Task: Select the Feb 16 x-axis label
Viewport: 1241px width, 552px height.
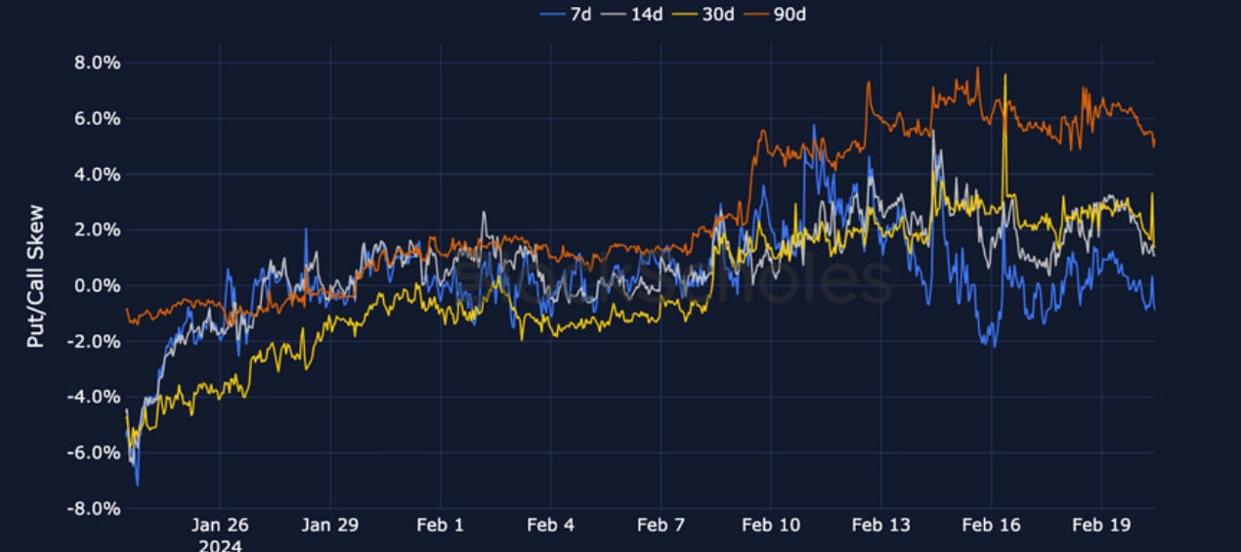Action: coord(991,526)
